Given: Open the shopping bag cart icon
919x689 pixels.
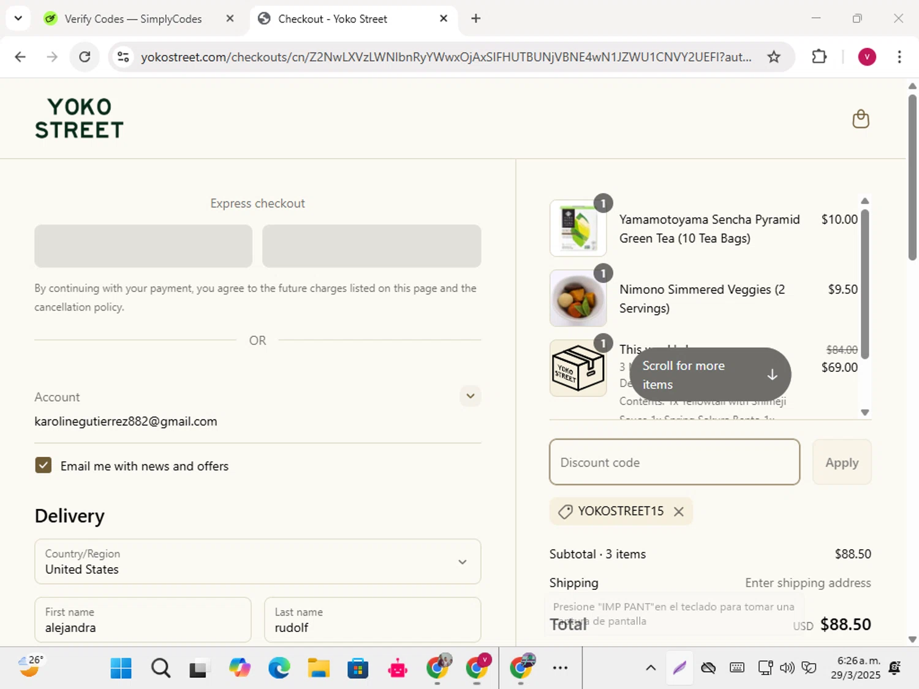Looking at the screenshot, I should coord(861,119).
